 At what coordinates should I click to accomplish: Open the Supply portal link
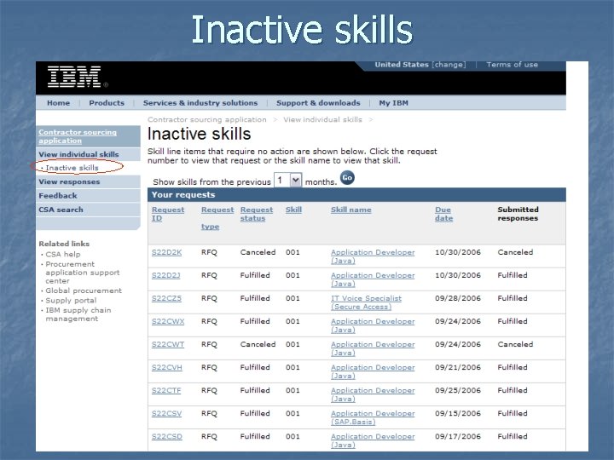(71, 301)
